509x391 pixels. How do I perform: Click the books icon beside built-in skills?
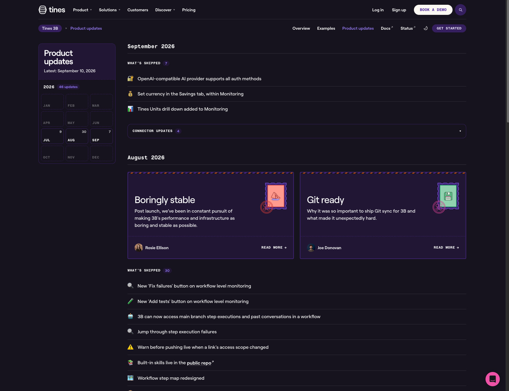point(130,362)
